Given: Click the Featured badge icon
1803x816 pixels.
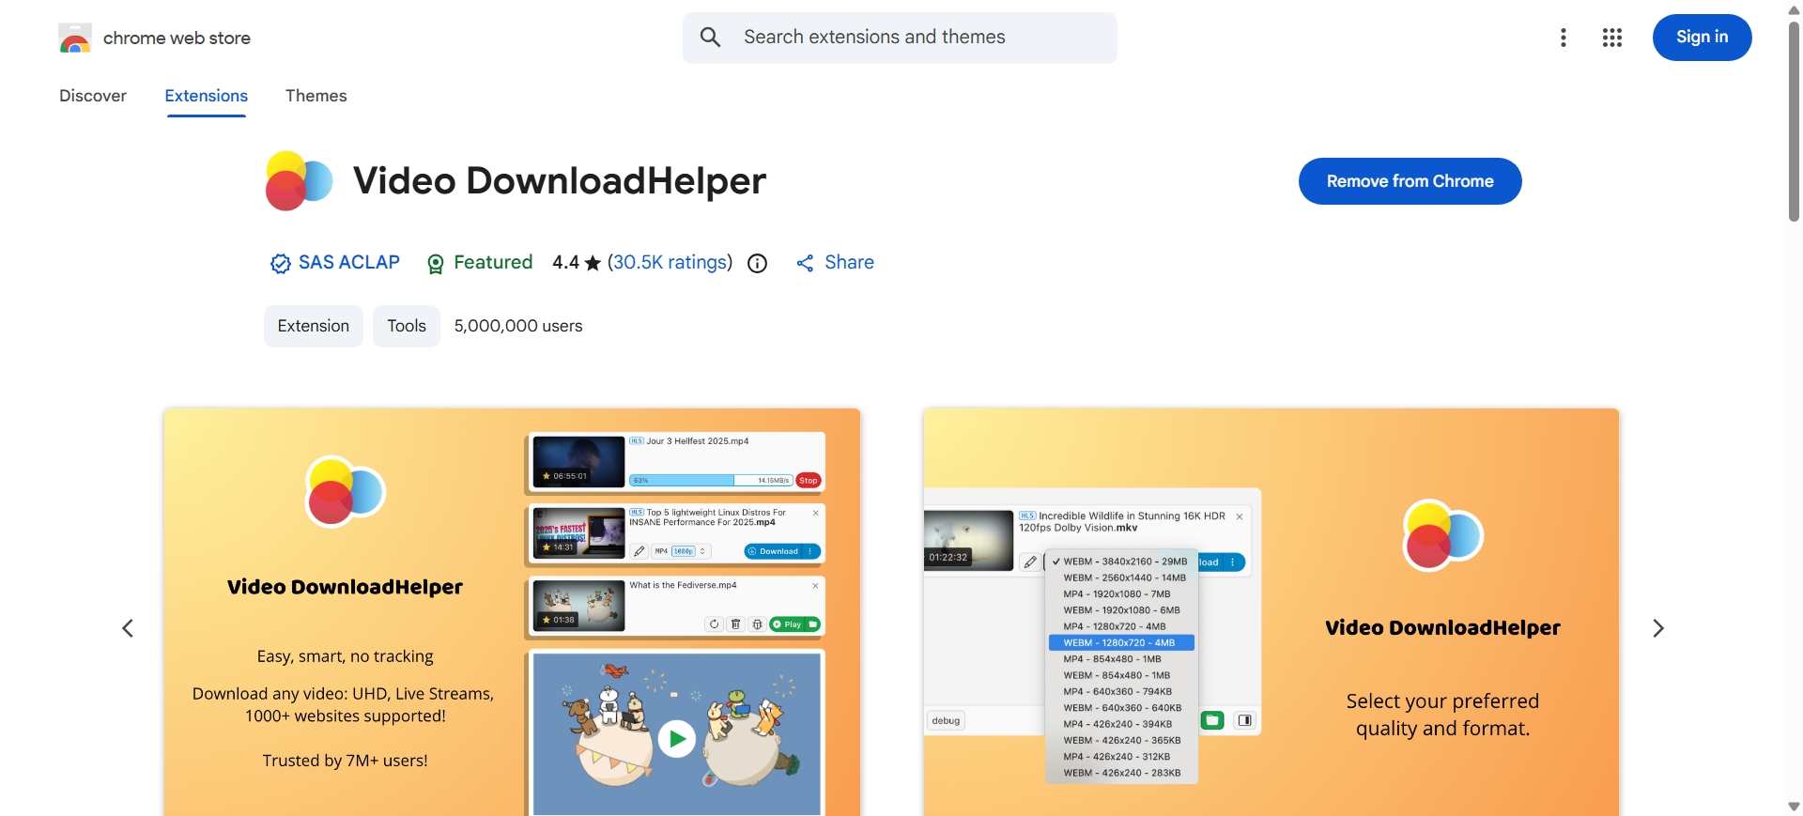Looking at the screenshot, I should [x=435, y=265].
